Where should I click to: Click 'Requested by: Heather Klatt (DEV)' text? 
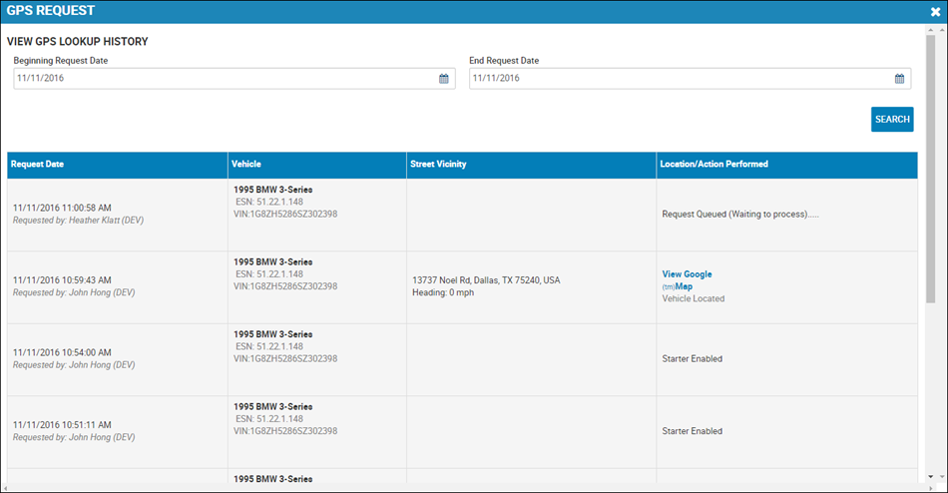coord(79,221)
